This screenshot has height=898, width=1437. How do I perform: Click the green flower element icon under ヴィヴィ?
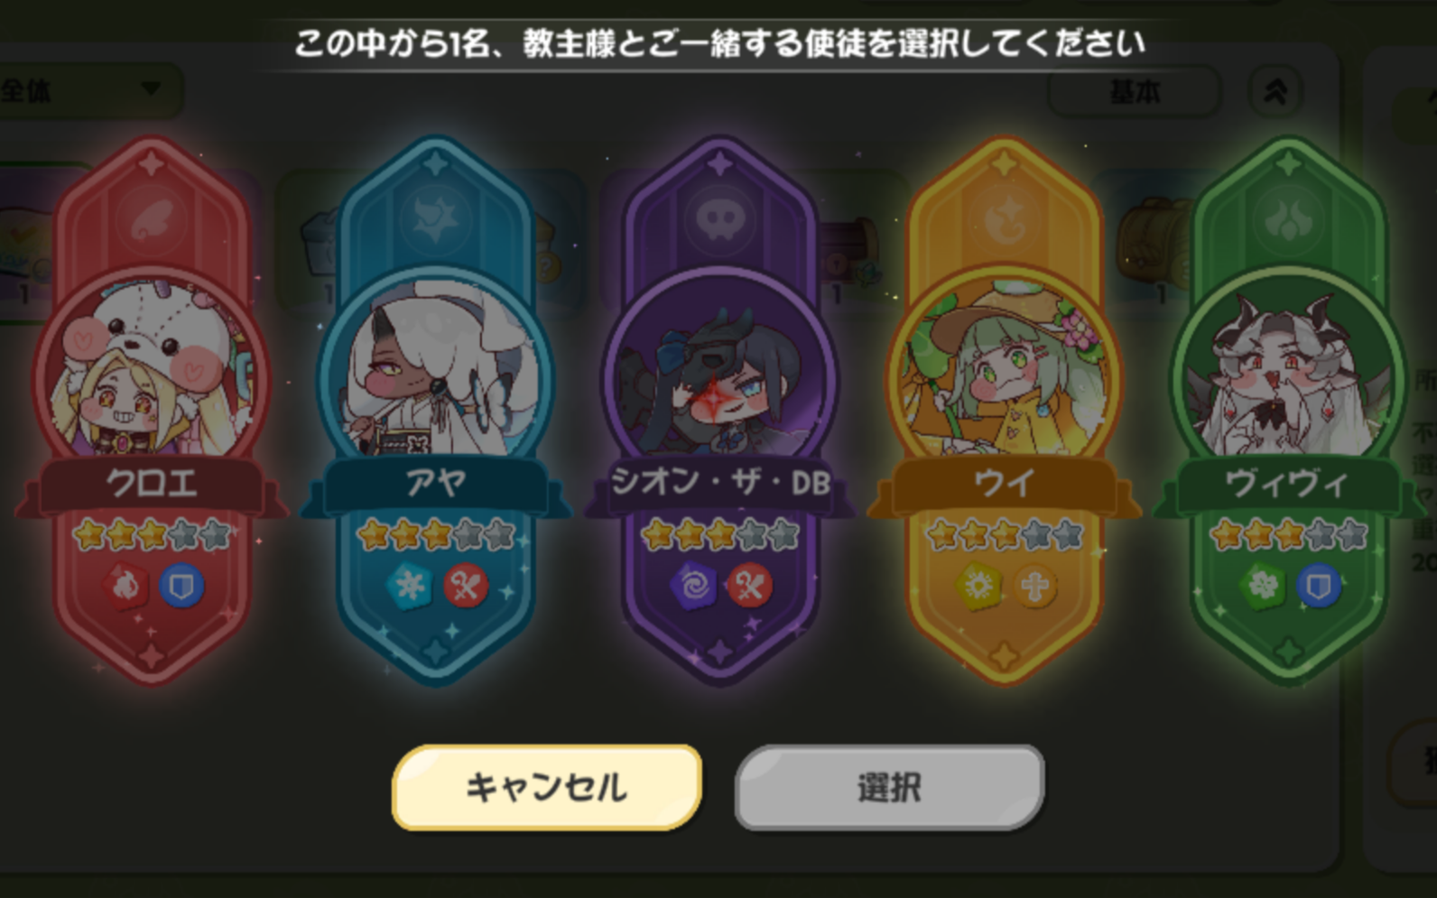click(x=1263, y=588)
